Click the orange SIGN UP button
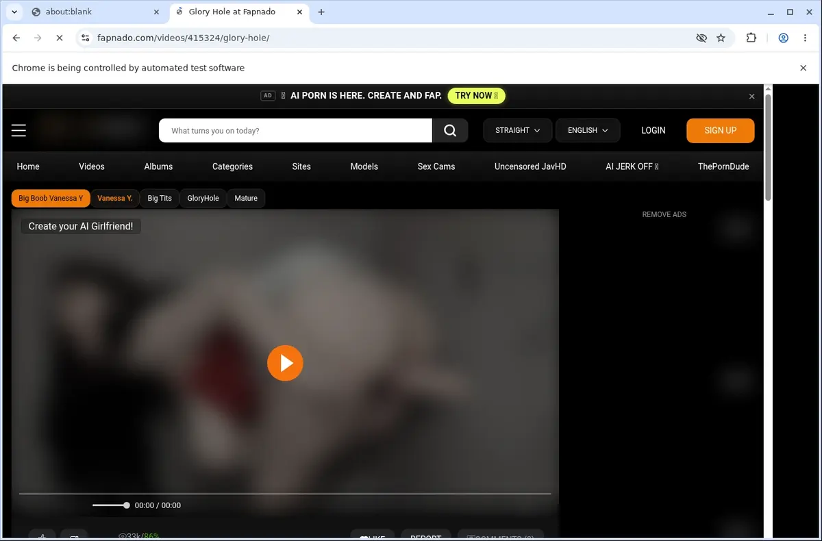 click(x=721, y=130)
